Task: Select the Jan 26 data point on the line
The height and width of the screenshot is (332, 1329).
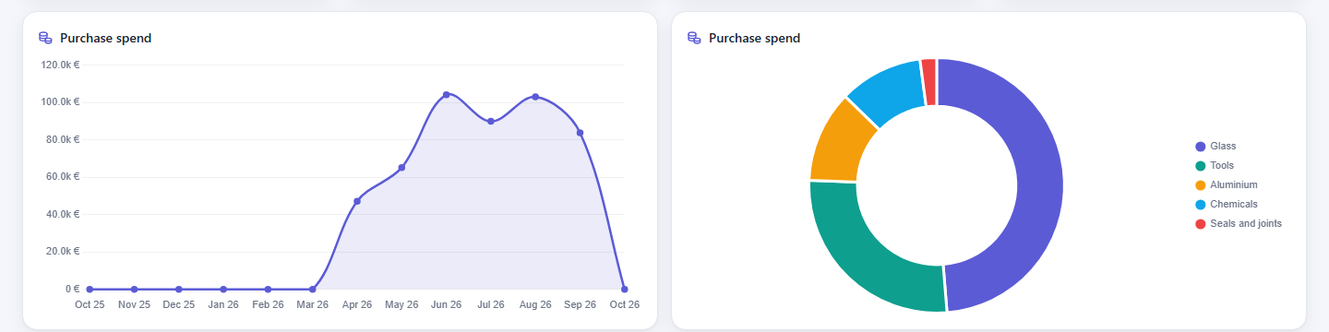Action: pos(223,290)
